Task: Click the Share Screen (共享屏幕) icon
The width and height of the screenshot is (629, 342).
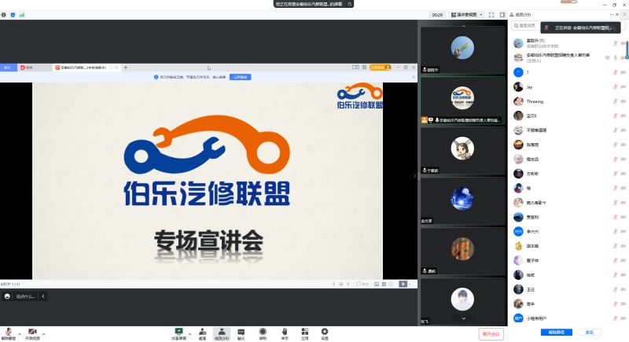Action: coord(179,333)
